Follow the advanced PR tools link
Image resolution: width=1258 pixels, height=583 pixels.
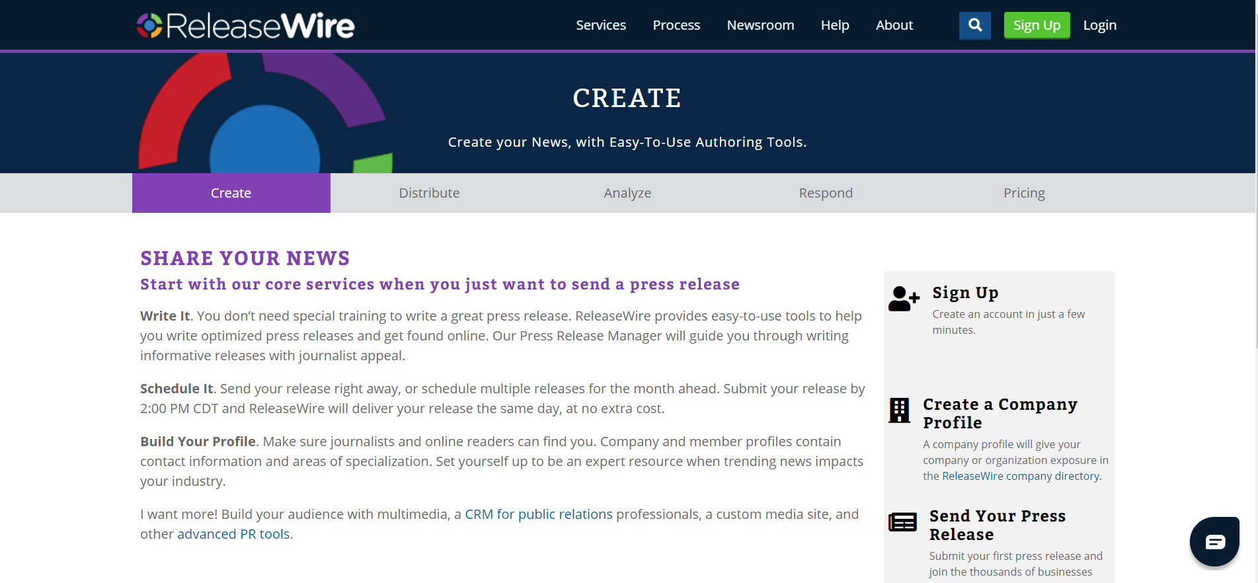[233, 534]
